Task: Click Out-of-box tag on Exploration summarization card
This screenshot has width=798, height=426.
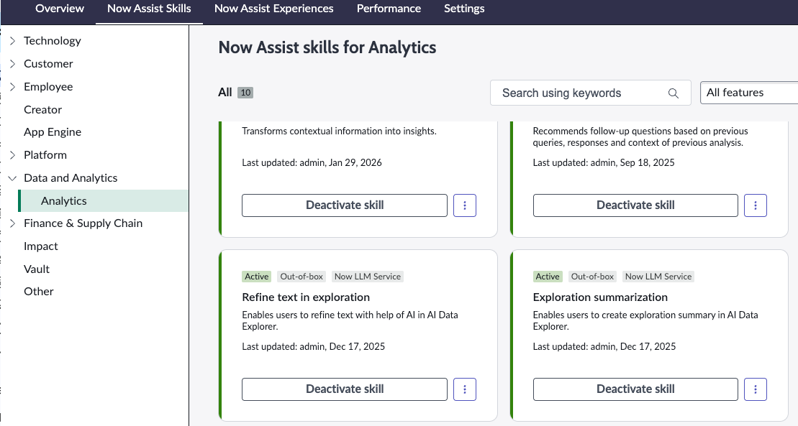Action: point(592,277)
